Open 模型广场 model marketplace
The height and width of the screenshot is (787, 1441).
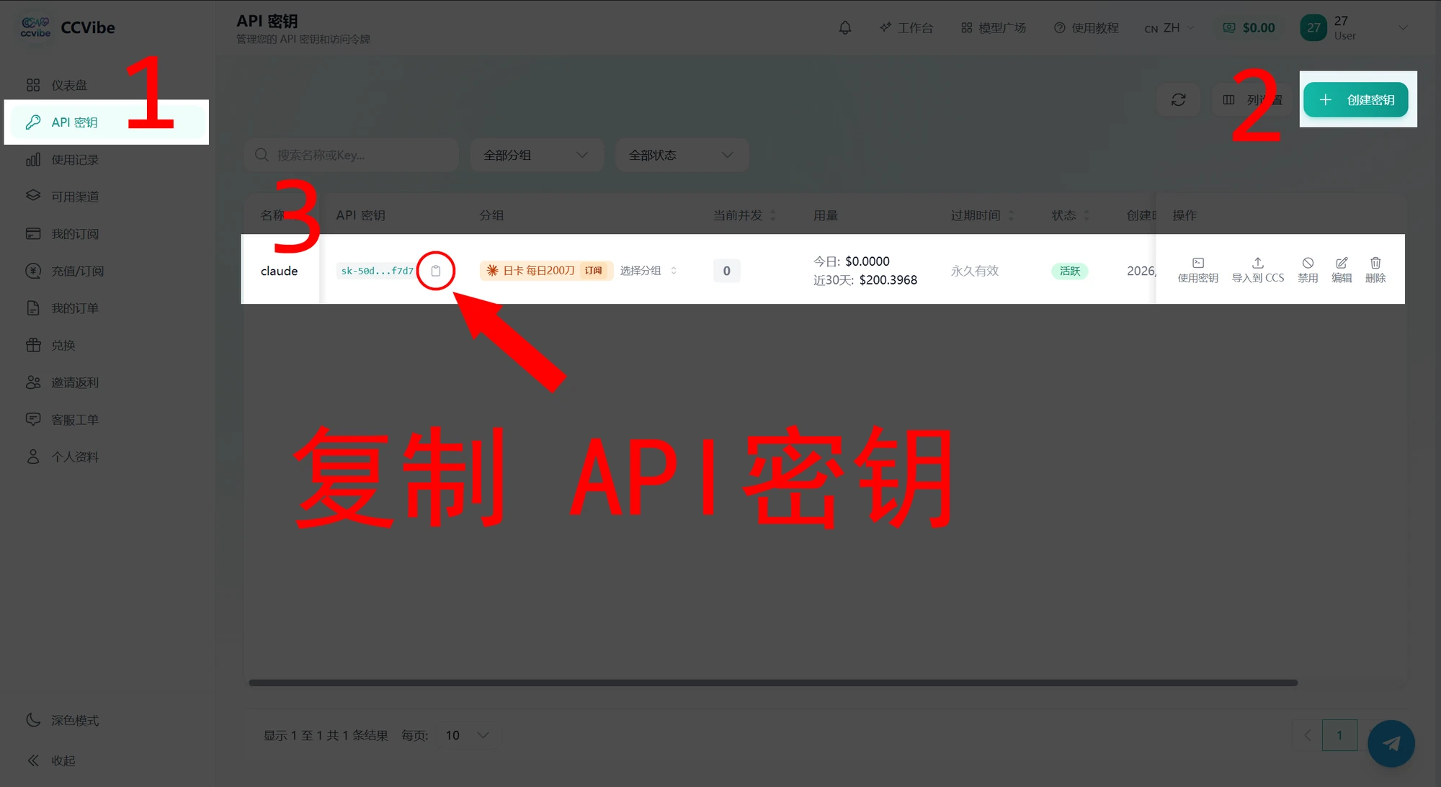[x=994, y=28]
